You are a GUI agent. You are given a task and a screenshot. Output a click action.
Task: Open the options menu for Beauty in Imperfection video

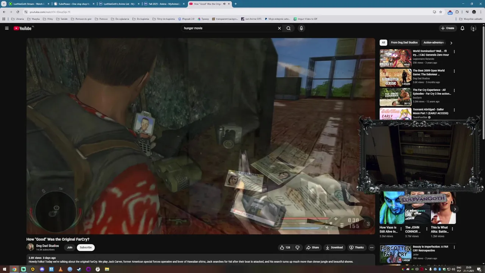pos(454,247)
